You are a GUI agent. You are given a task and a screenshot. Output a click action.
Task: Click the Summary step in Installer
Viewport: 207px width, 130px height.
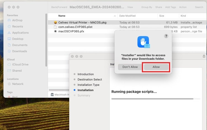[x=84, y=95]
